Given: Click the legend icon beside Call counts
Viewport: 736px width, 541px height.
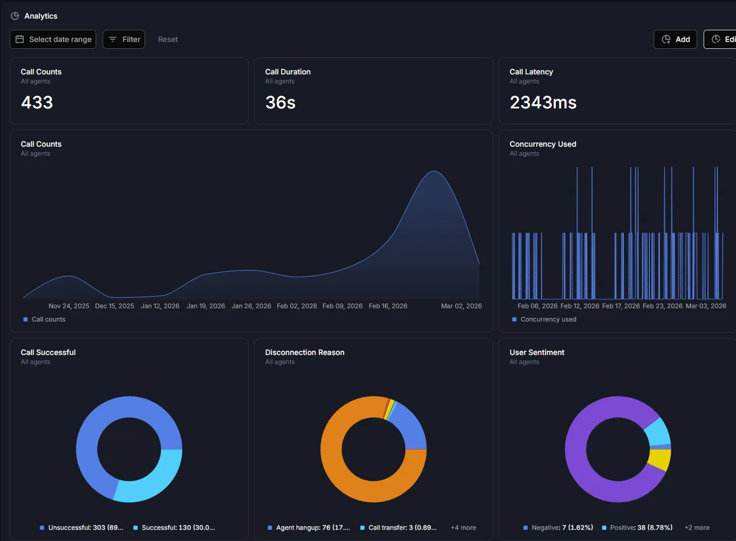Looking at the screenshot, I should point(25,319).
